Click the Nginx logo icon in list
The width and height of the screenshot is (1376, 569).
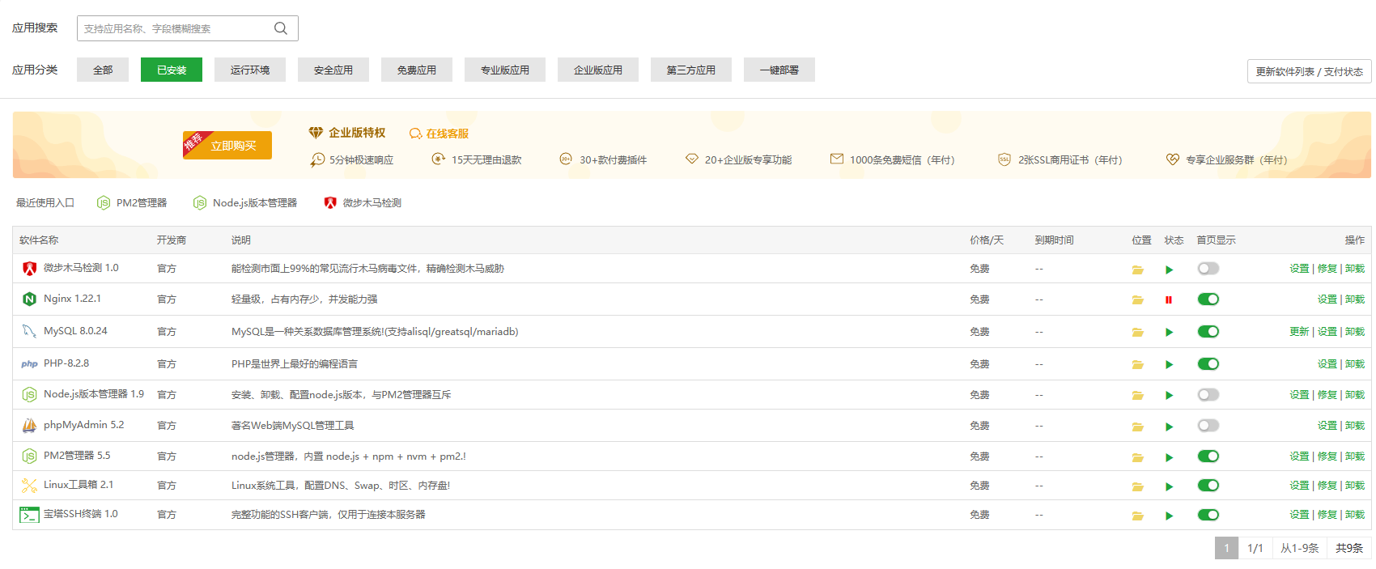point(29,299)
